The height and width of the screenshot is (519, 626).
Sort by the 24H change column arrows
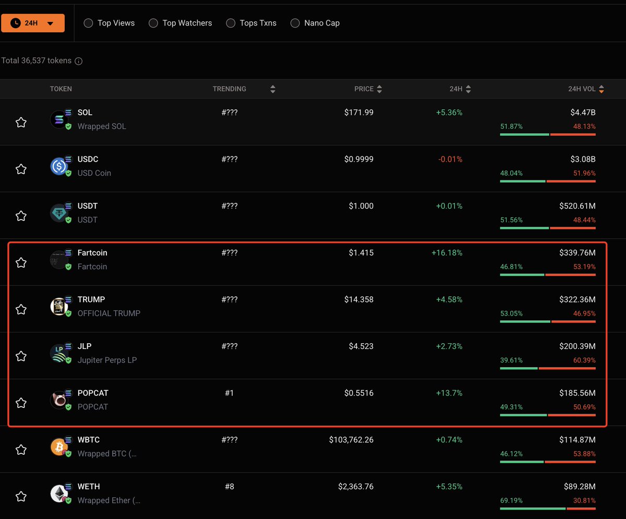click(x=468, y=89)
